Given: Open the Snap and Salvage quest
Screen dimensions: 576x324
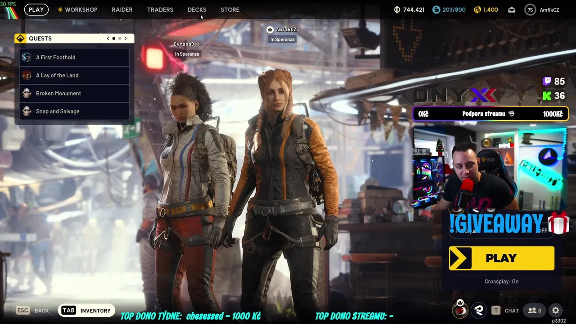Looking at the screenshot, I should 75,111.
